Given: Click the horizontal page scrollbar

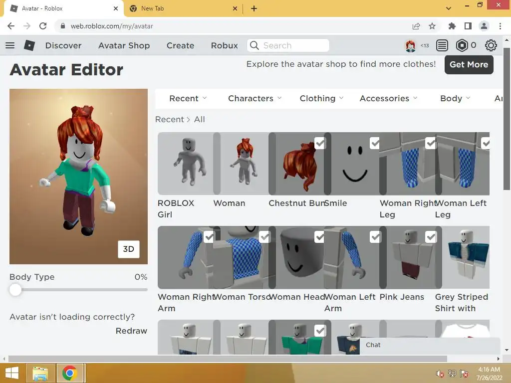Looking at the screenshot, I should [228, 359].
